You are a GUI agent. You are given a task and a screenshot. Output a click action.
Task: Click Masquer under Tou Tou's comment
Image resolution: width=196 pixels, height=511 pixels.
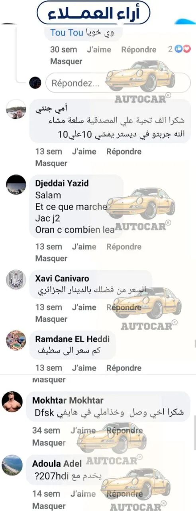pyautogui.click(x=66, y=61)
